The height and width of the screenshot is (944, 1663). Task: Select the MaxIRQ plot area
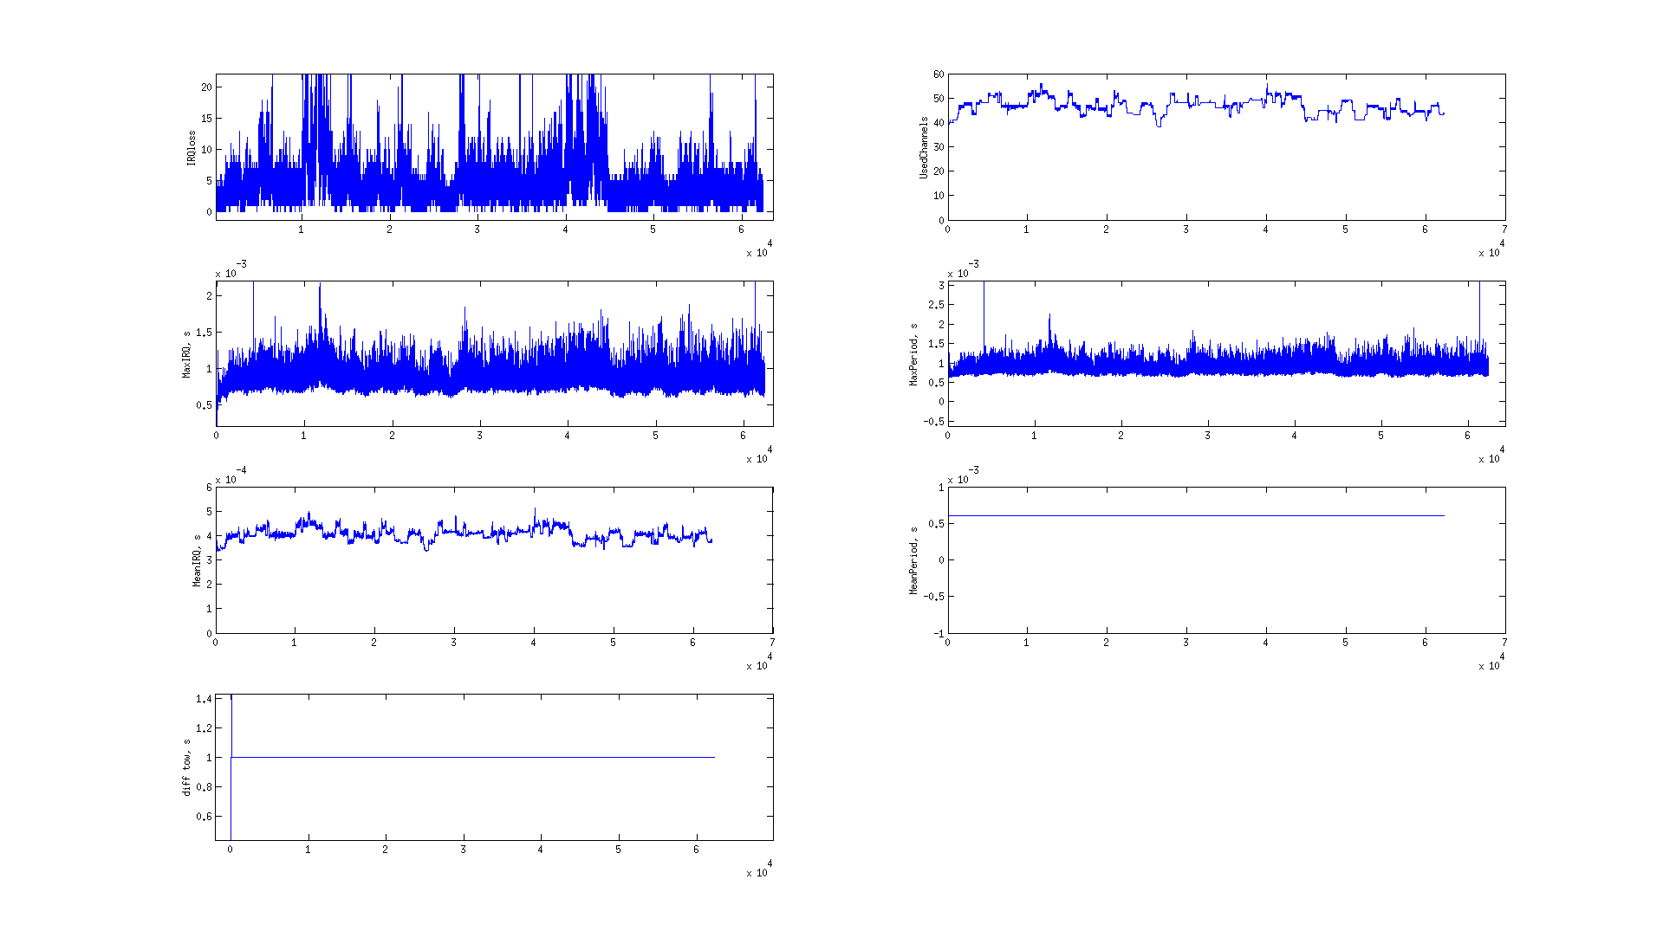[x=494, y=355]
